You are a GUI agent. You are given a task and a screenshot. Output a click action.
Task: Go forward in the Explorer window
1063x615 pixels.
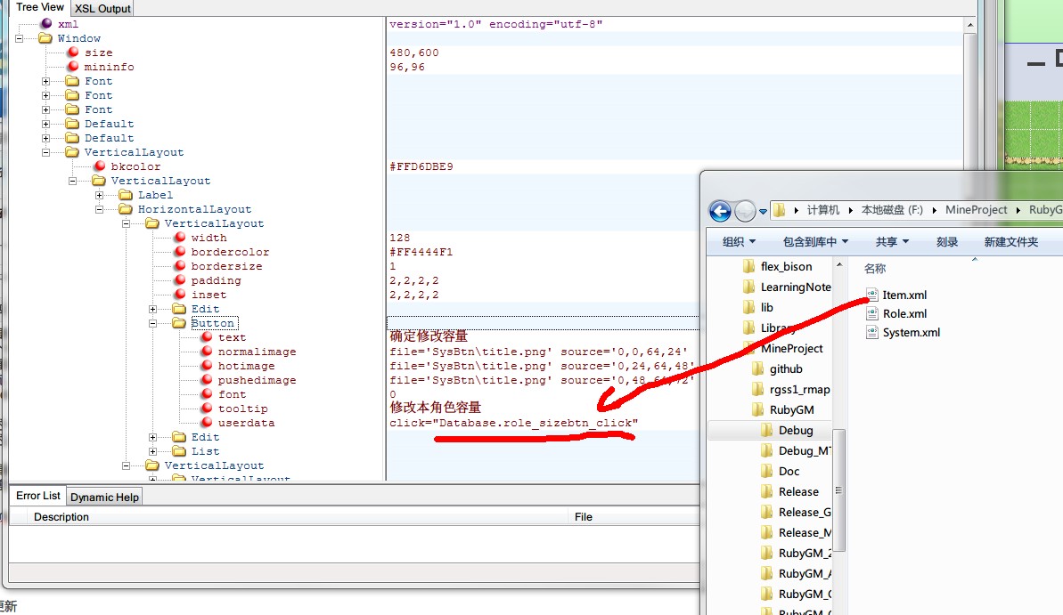coord(745,211)
